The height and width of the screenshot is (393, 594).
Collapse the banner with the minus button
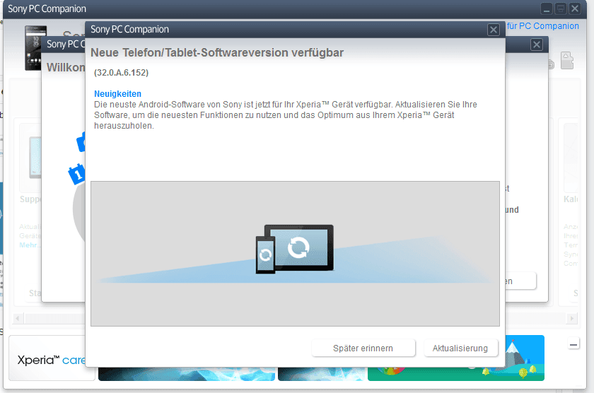tap(573, 344)
